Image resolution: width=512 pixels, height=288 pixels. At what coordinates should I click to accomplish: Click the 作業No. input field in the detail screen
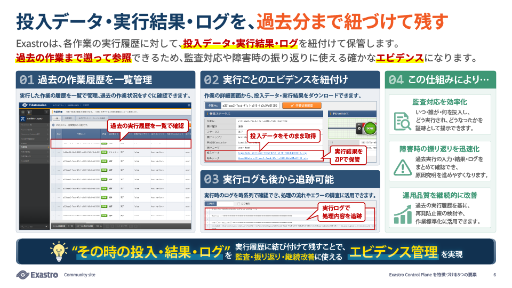pos(250,106)
